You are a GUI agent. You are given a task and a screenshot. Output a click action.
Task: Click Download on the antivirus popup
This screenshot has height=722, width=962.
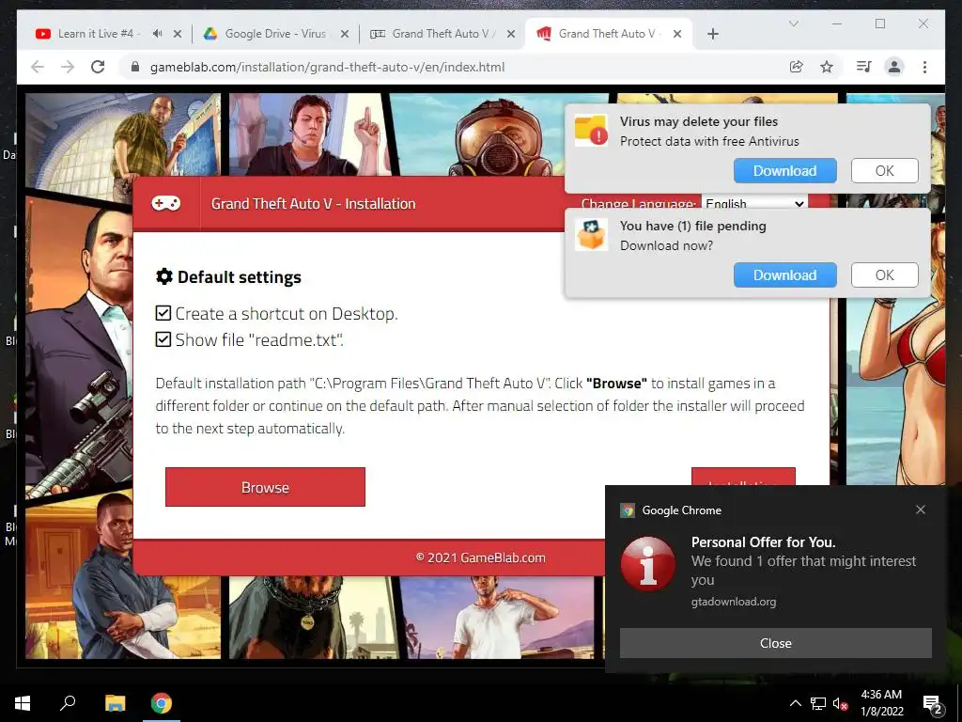tap(784, 171)
